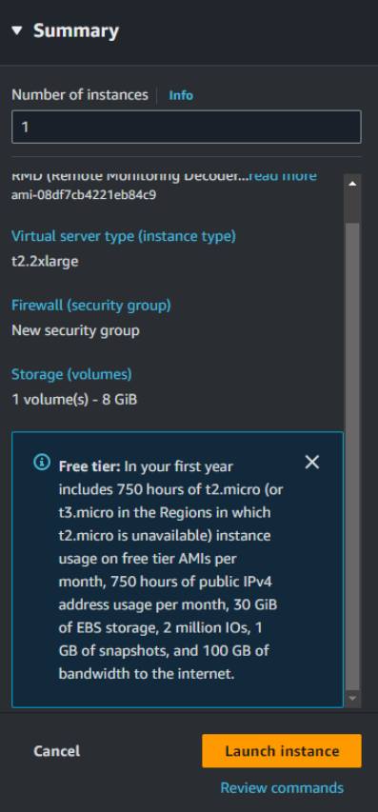Open the Storage (volumes) link
The height and width of the screenshot is (812, 378).
[x=72, y=374]
